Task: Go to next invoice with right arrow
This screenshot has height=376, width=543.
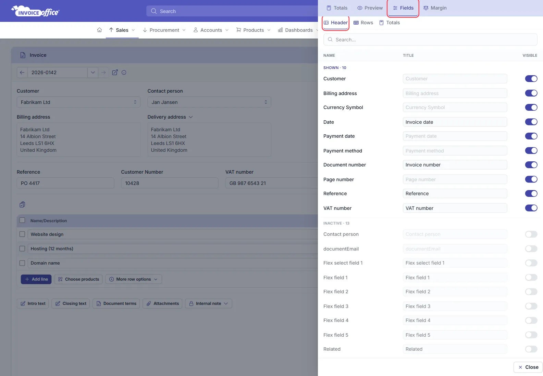Action: (x=103, y=72)
